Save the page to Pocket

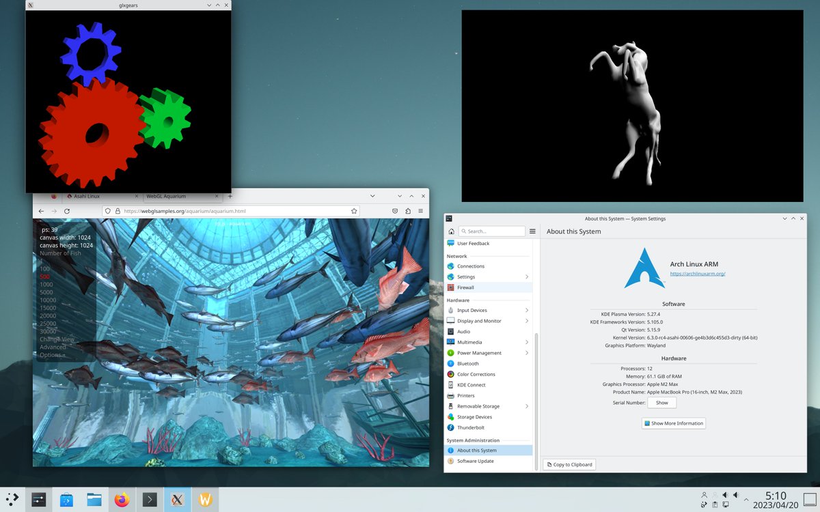tap(395, 211)
